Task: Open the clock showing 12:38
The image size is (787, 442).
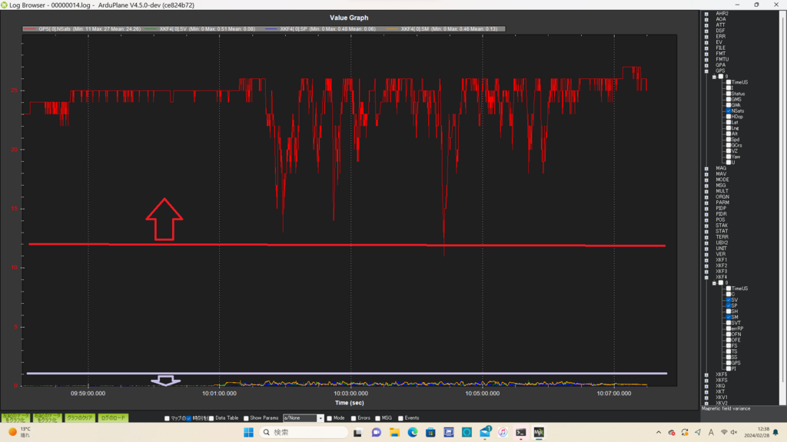Action: tap(756, 432)
